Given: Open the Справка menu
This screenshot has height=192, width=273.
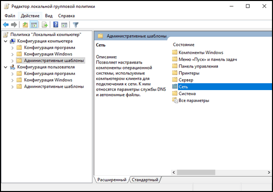Looking at the screenshot, I should [67, 16].
